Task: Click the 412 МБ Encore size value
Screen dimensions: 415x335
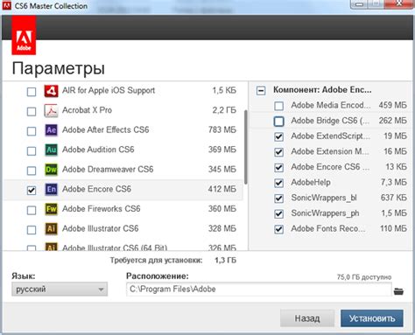Action: 222,189
